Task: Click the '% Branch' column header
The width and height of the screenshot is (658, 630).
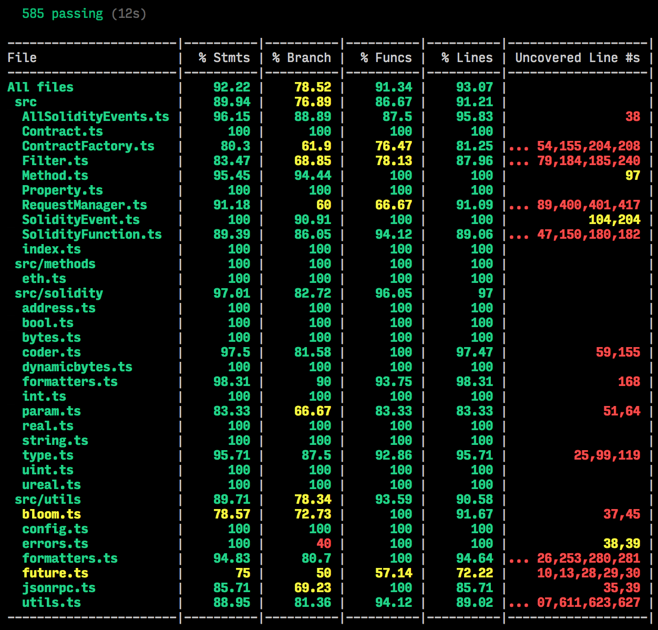Action: (302, 57)
